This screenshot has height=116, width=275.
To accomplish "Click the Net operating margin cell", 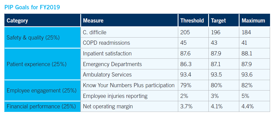I will click(108, 107).
